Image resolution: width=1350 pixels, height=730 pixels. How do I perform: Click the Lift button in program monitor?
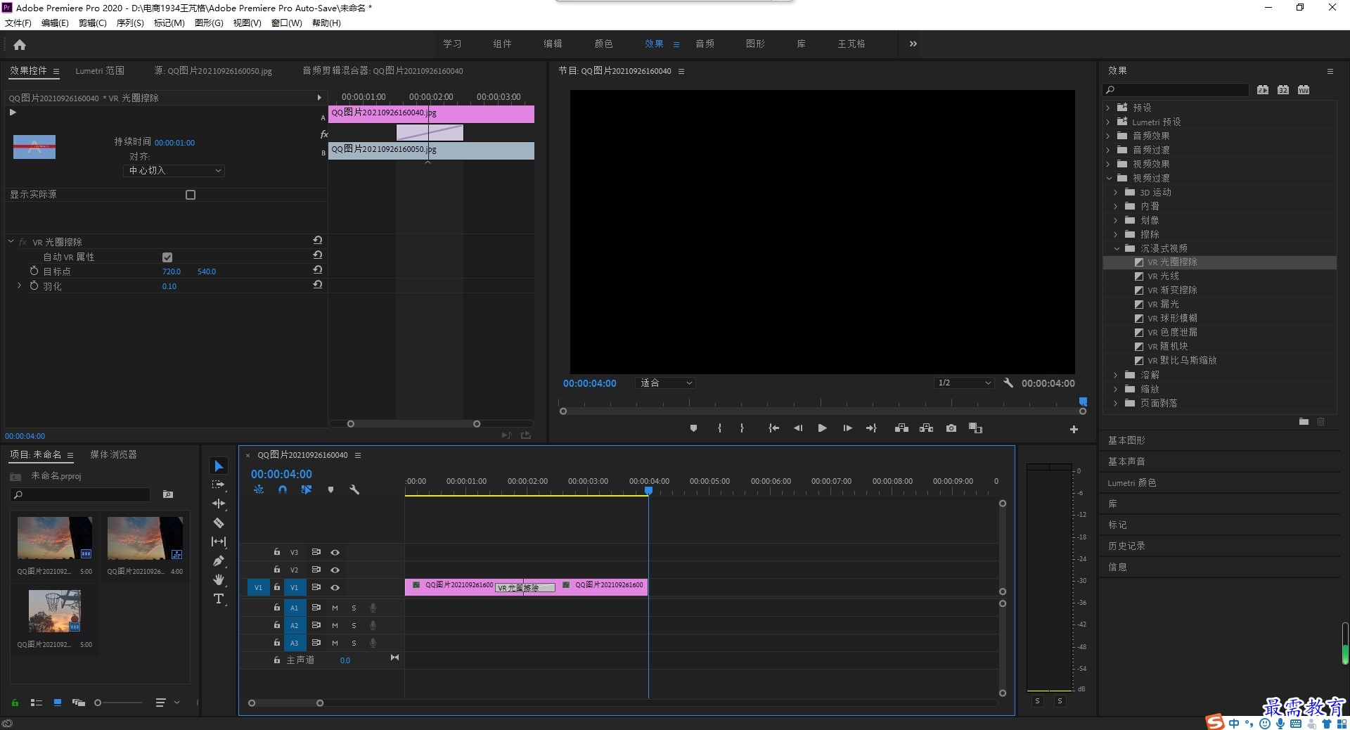(x=901, y=428)
